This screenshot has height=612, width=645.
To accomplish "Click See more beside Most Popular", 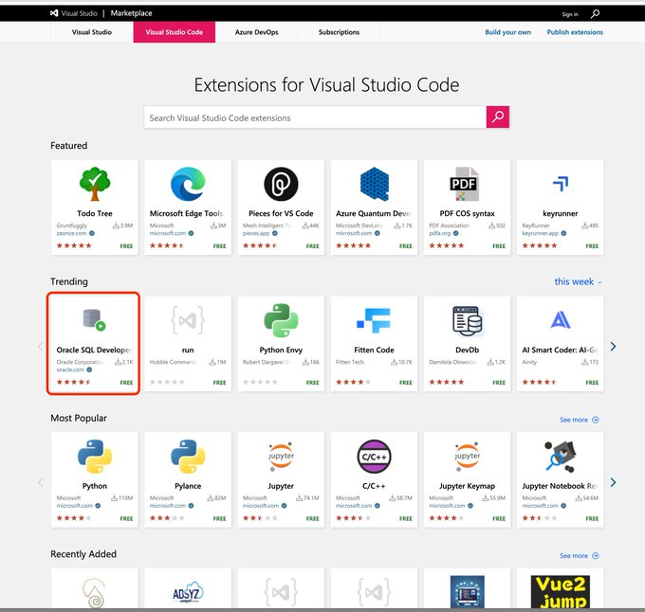I will click(579, 420).
